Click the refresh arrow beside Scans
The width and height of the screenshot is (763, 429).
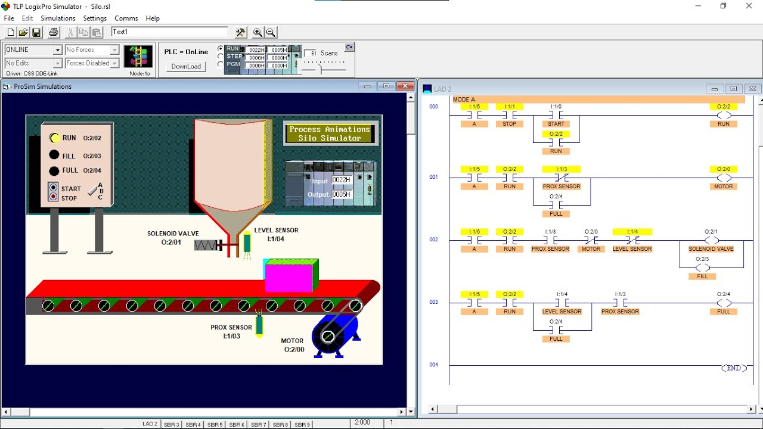click(x=349, y=47)
